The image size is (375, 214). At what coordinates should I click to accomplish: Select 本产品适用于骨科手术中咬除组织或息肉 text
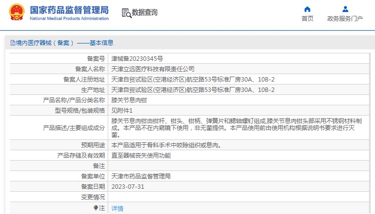[166, 145]
